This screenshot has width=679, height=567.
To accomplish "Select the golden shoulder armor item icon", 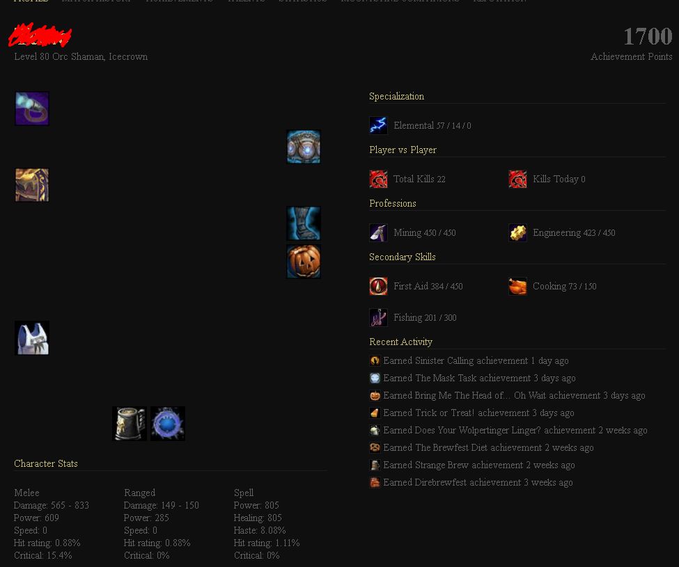I will pos(32,185).
